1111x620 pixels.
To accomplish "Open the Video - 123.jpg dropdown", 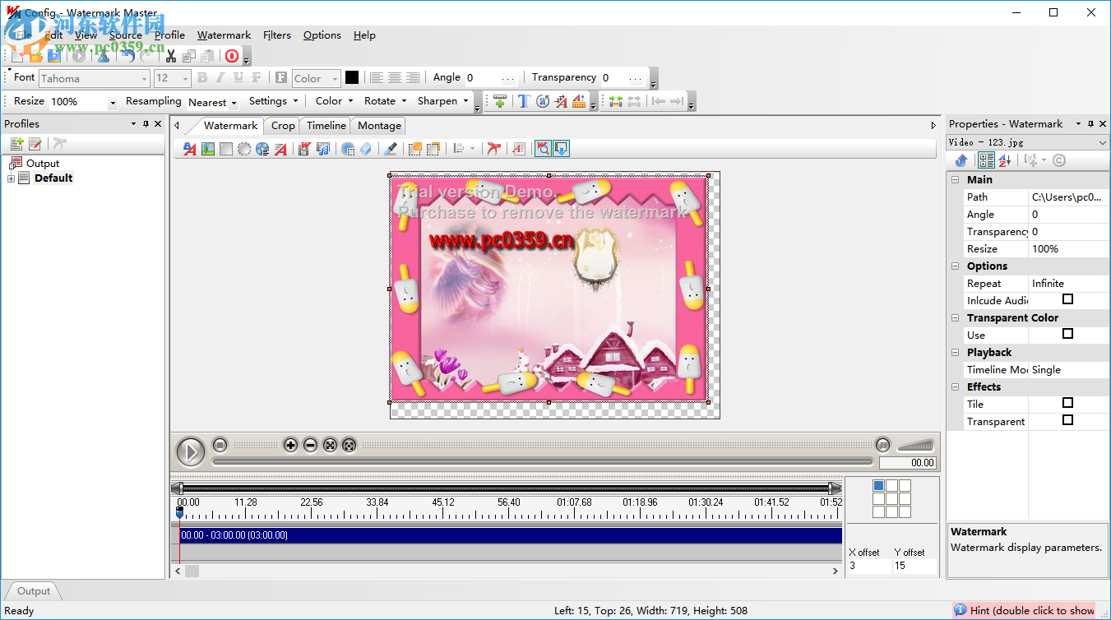I will [x=1102, y=142].
